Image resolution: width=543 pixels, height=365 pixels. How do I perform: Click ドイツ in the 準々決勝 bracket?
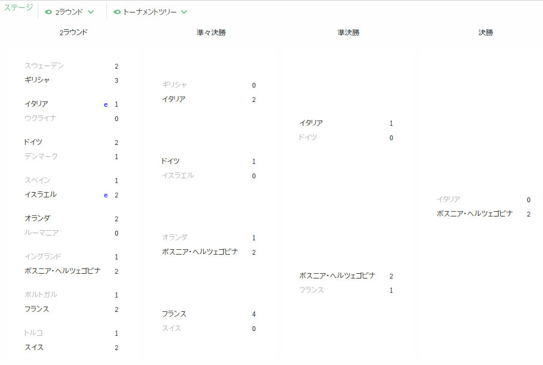pyautogui.click(x=170, y=161)
